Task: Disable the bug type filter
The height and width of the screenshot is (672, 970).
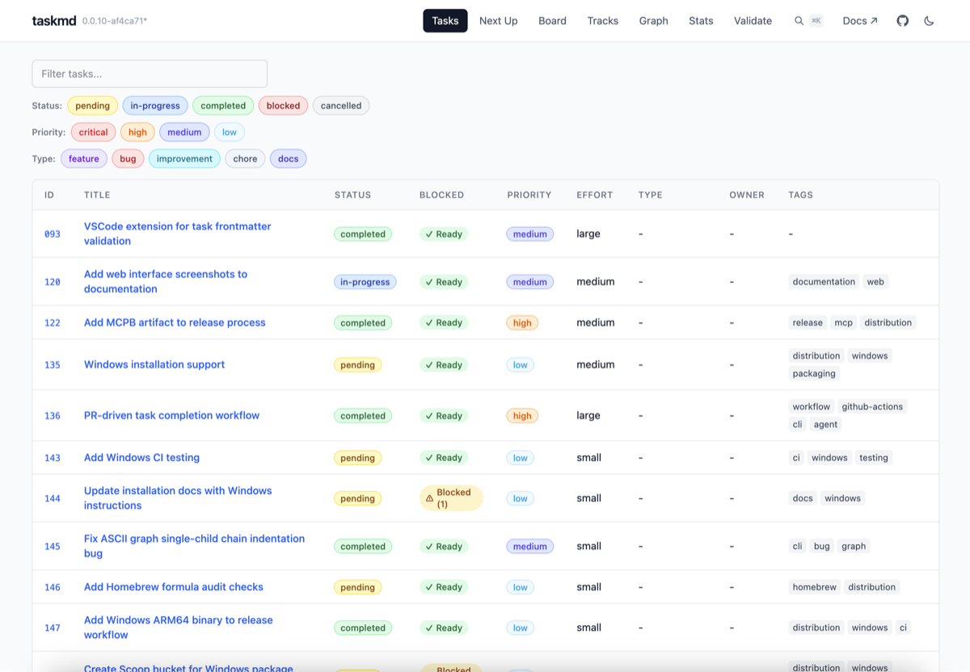Action: click(128, 158)
